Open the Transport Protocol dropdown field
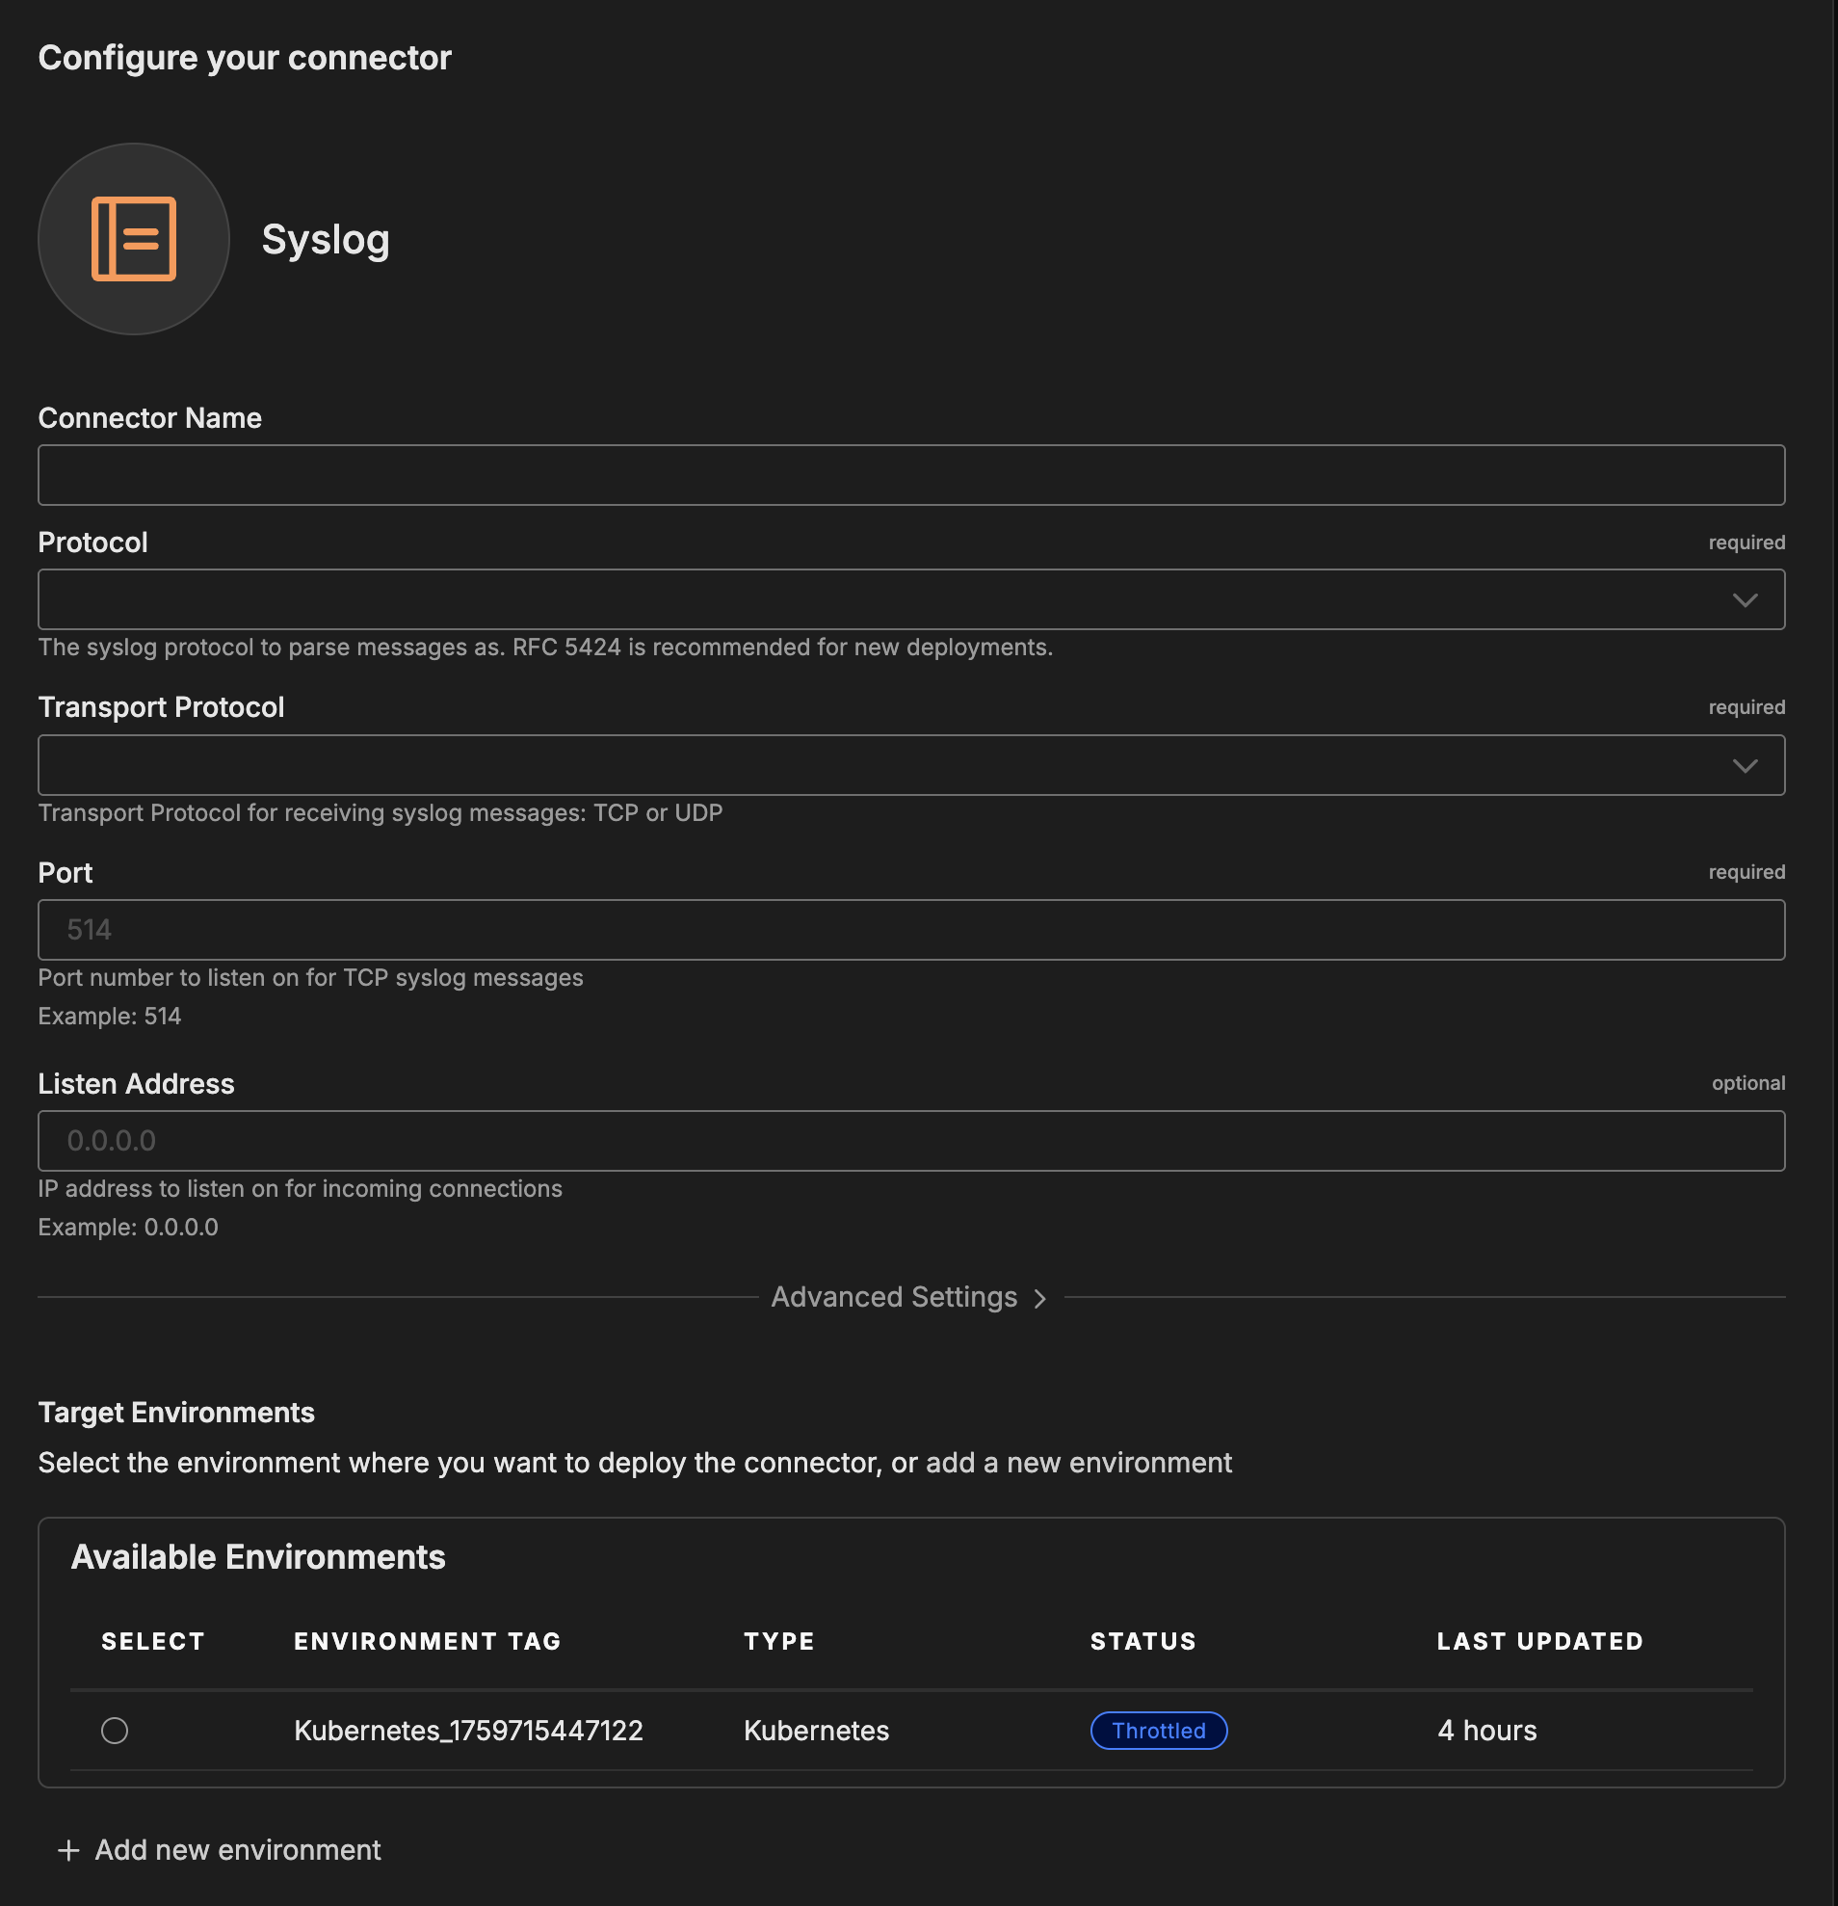Screen dimensions: 1838x1906 tap(875, 765)
